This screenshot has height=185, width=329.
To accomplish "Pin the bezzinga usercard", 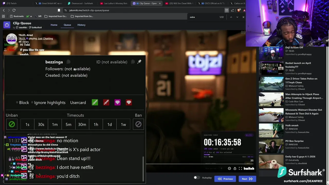I will 139,62.
